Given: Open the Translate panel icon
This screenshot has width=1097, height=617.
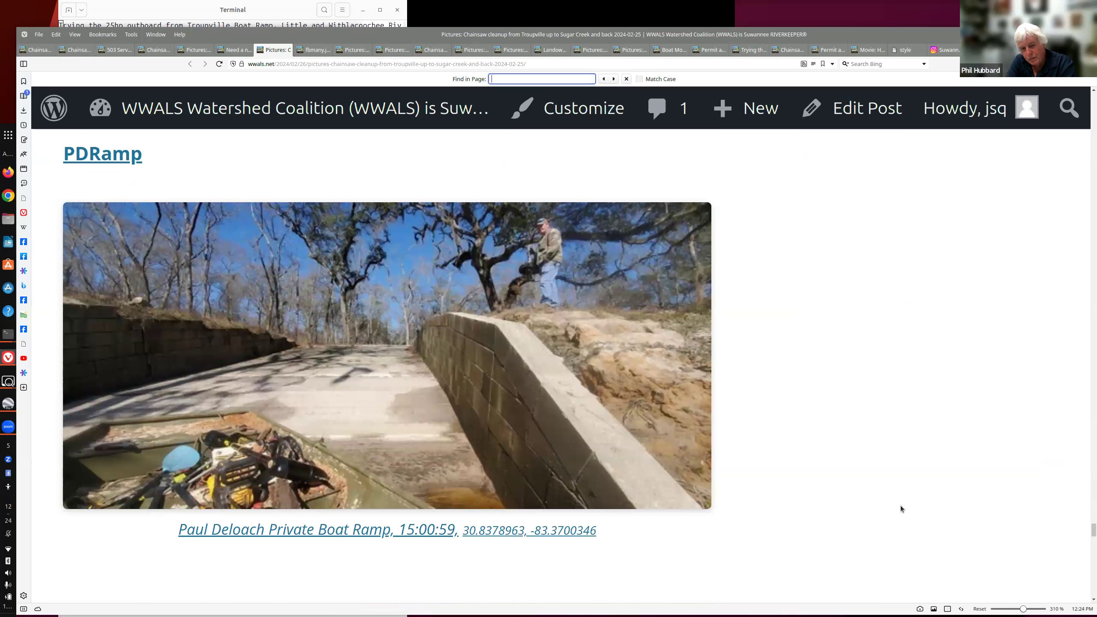Looking at the screenshot, I should click(24, 154).
